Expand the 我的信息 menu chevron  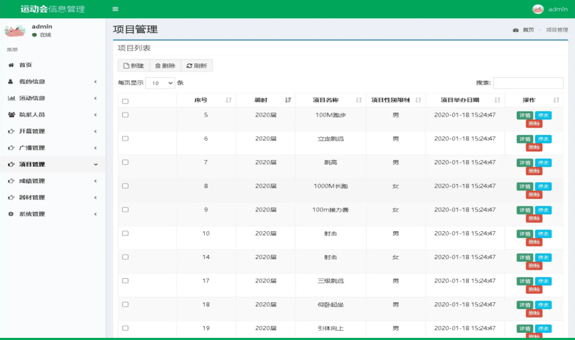[x=95, y=82]
